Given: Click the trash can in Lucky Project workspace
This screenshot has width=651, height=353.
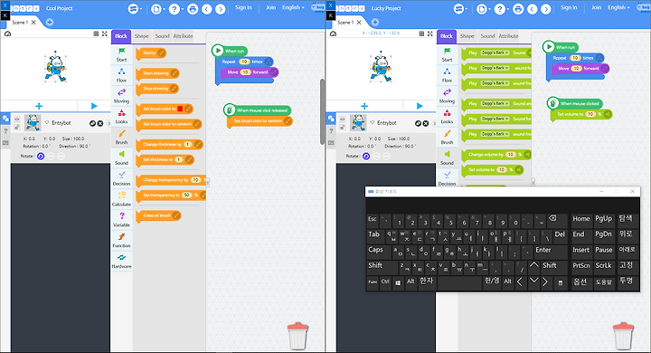Looking at the screenshot, I should (x=623, y=336).
